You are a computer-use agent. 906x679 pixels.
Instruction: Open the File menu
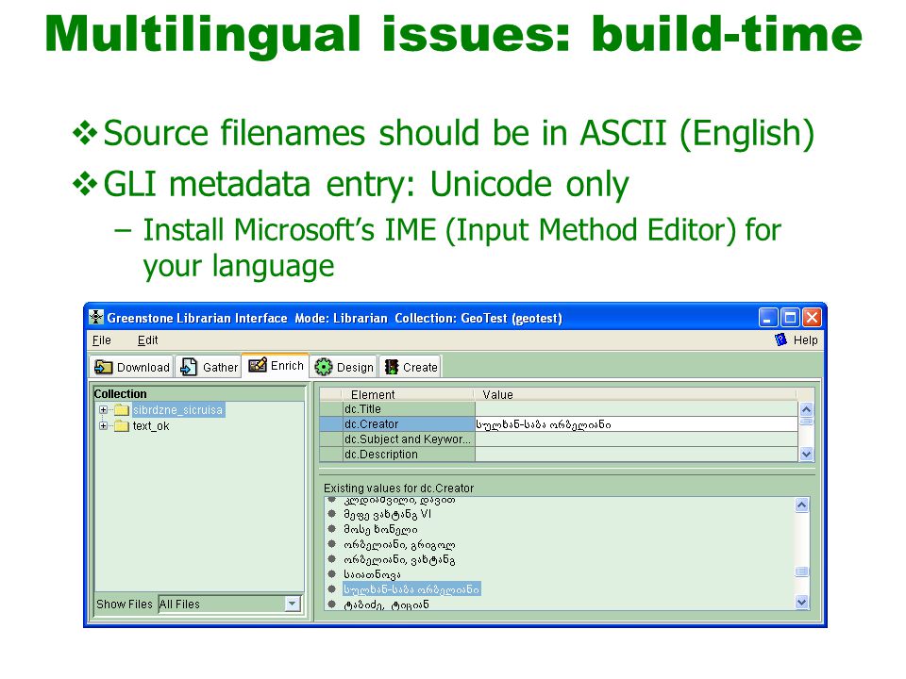tap(102, 340)
